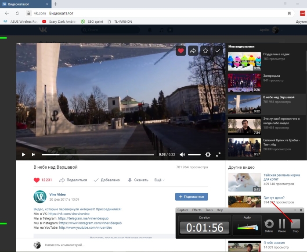Open Это лучший прикол video thumbnail
Screen dimensions: 307x252
tap(244, 126)
